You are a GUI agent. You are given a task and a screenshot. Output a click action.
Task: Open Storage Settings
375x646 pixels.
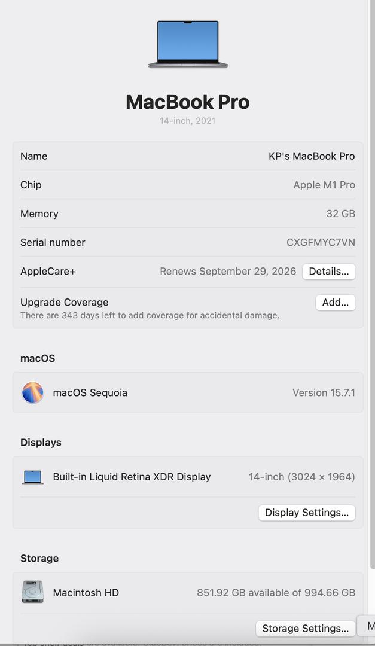(305, 629)
